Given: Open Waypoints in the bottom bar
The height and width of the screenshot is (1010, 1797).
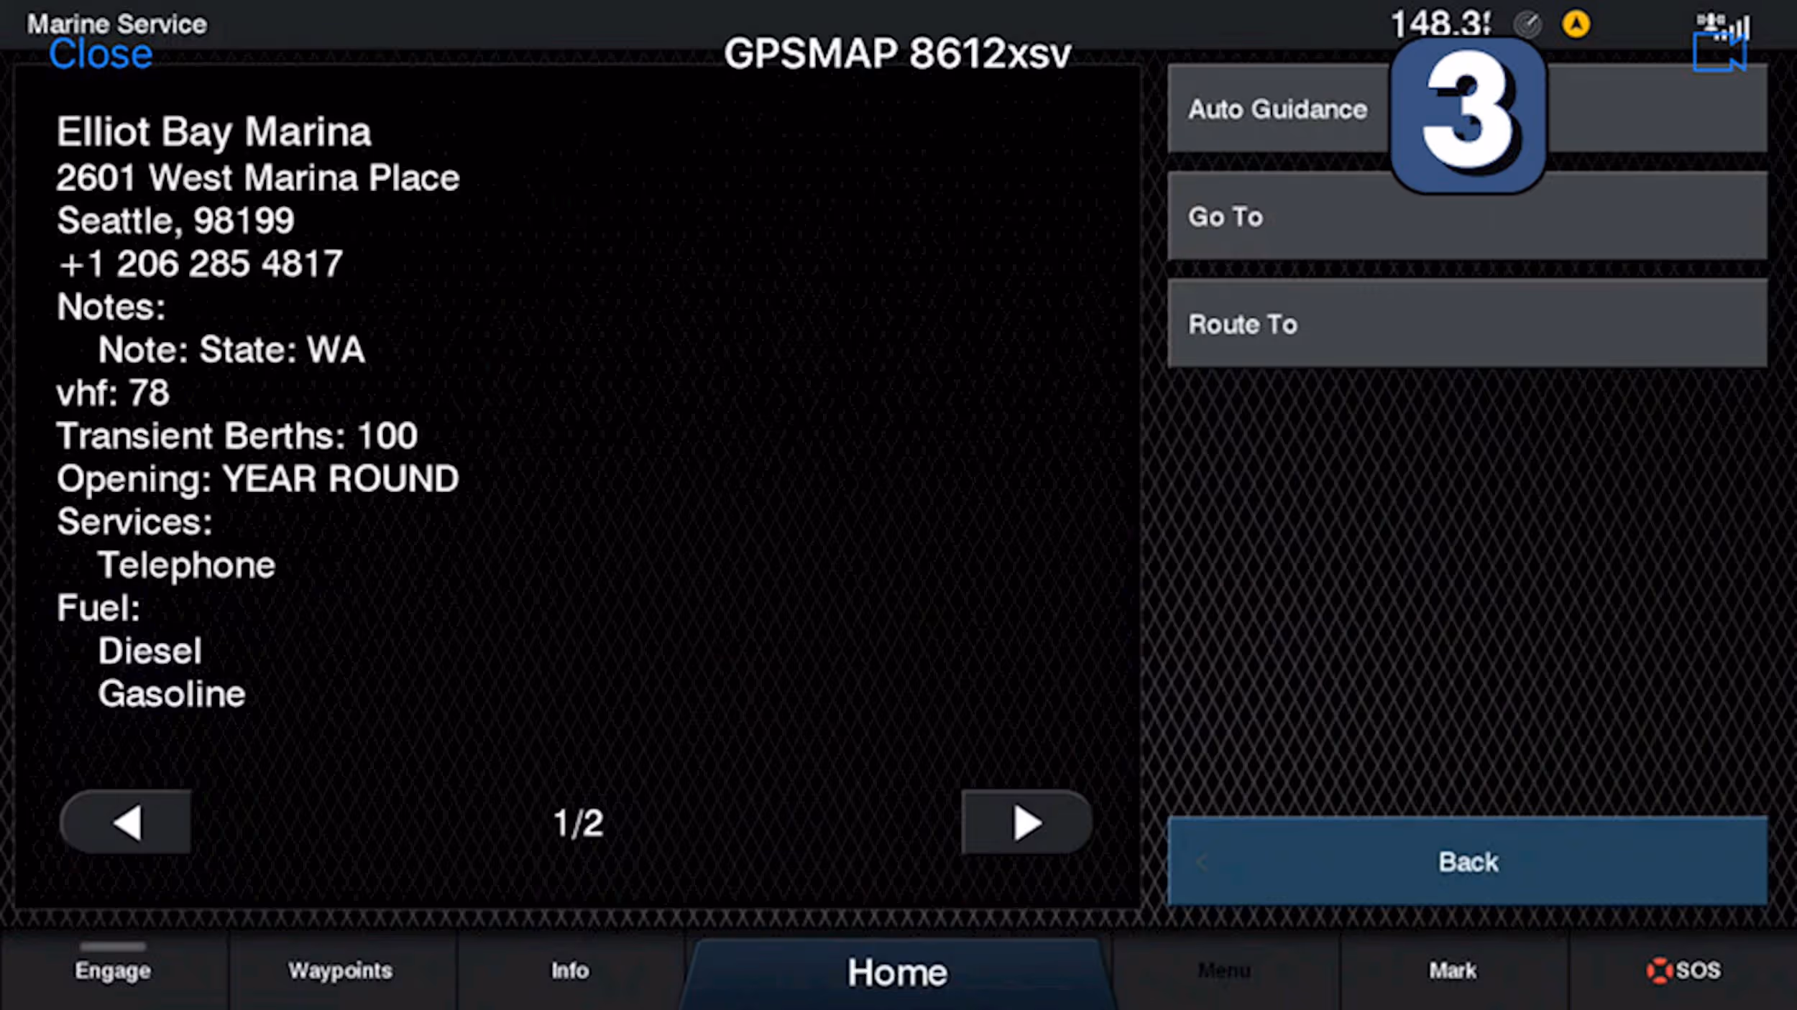Looking at the screenshot, I should coord(341,970).
